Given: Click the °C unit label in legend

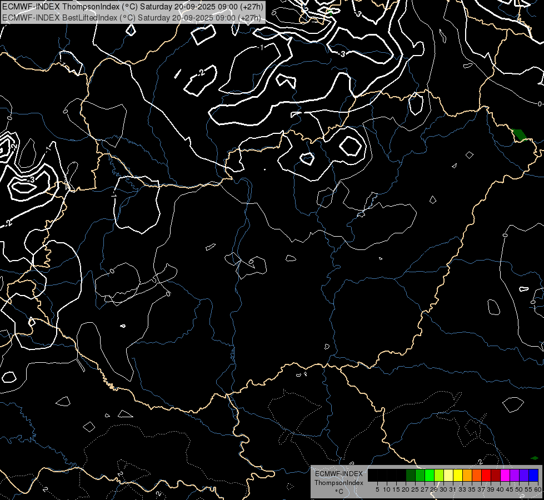Looking at the screenshot, I should 338,492.
